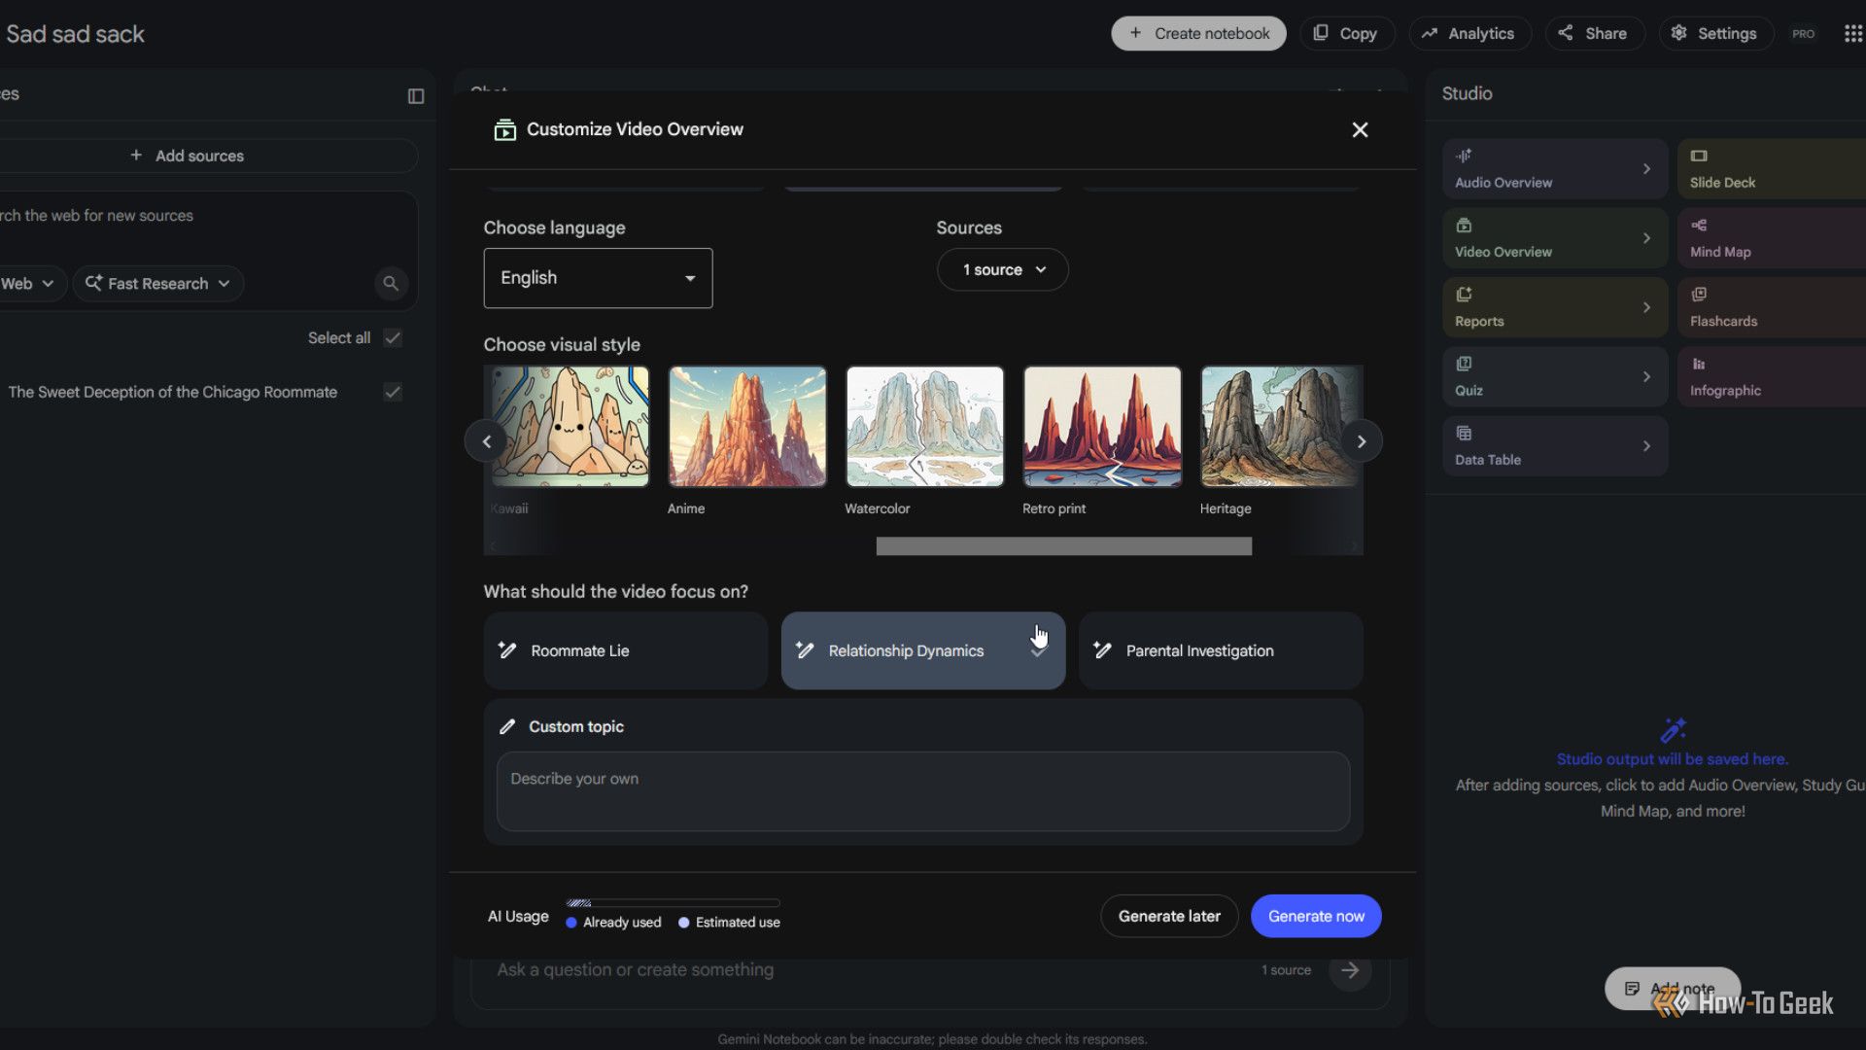Show previous visual styles with left arrow
1866x1050 pixels.
point(486,441)
